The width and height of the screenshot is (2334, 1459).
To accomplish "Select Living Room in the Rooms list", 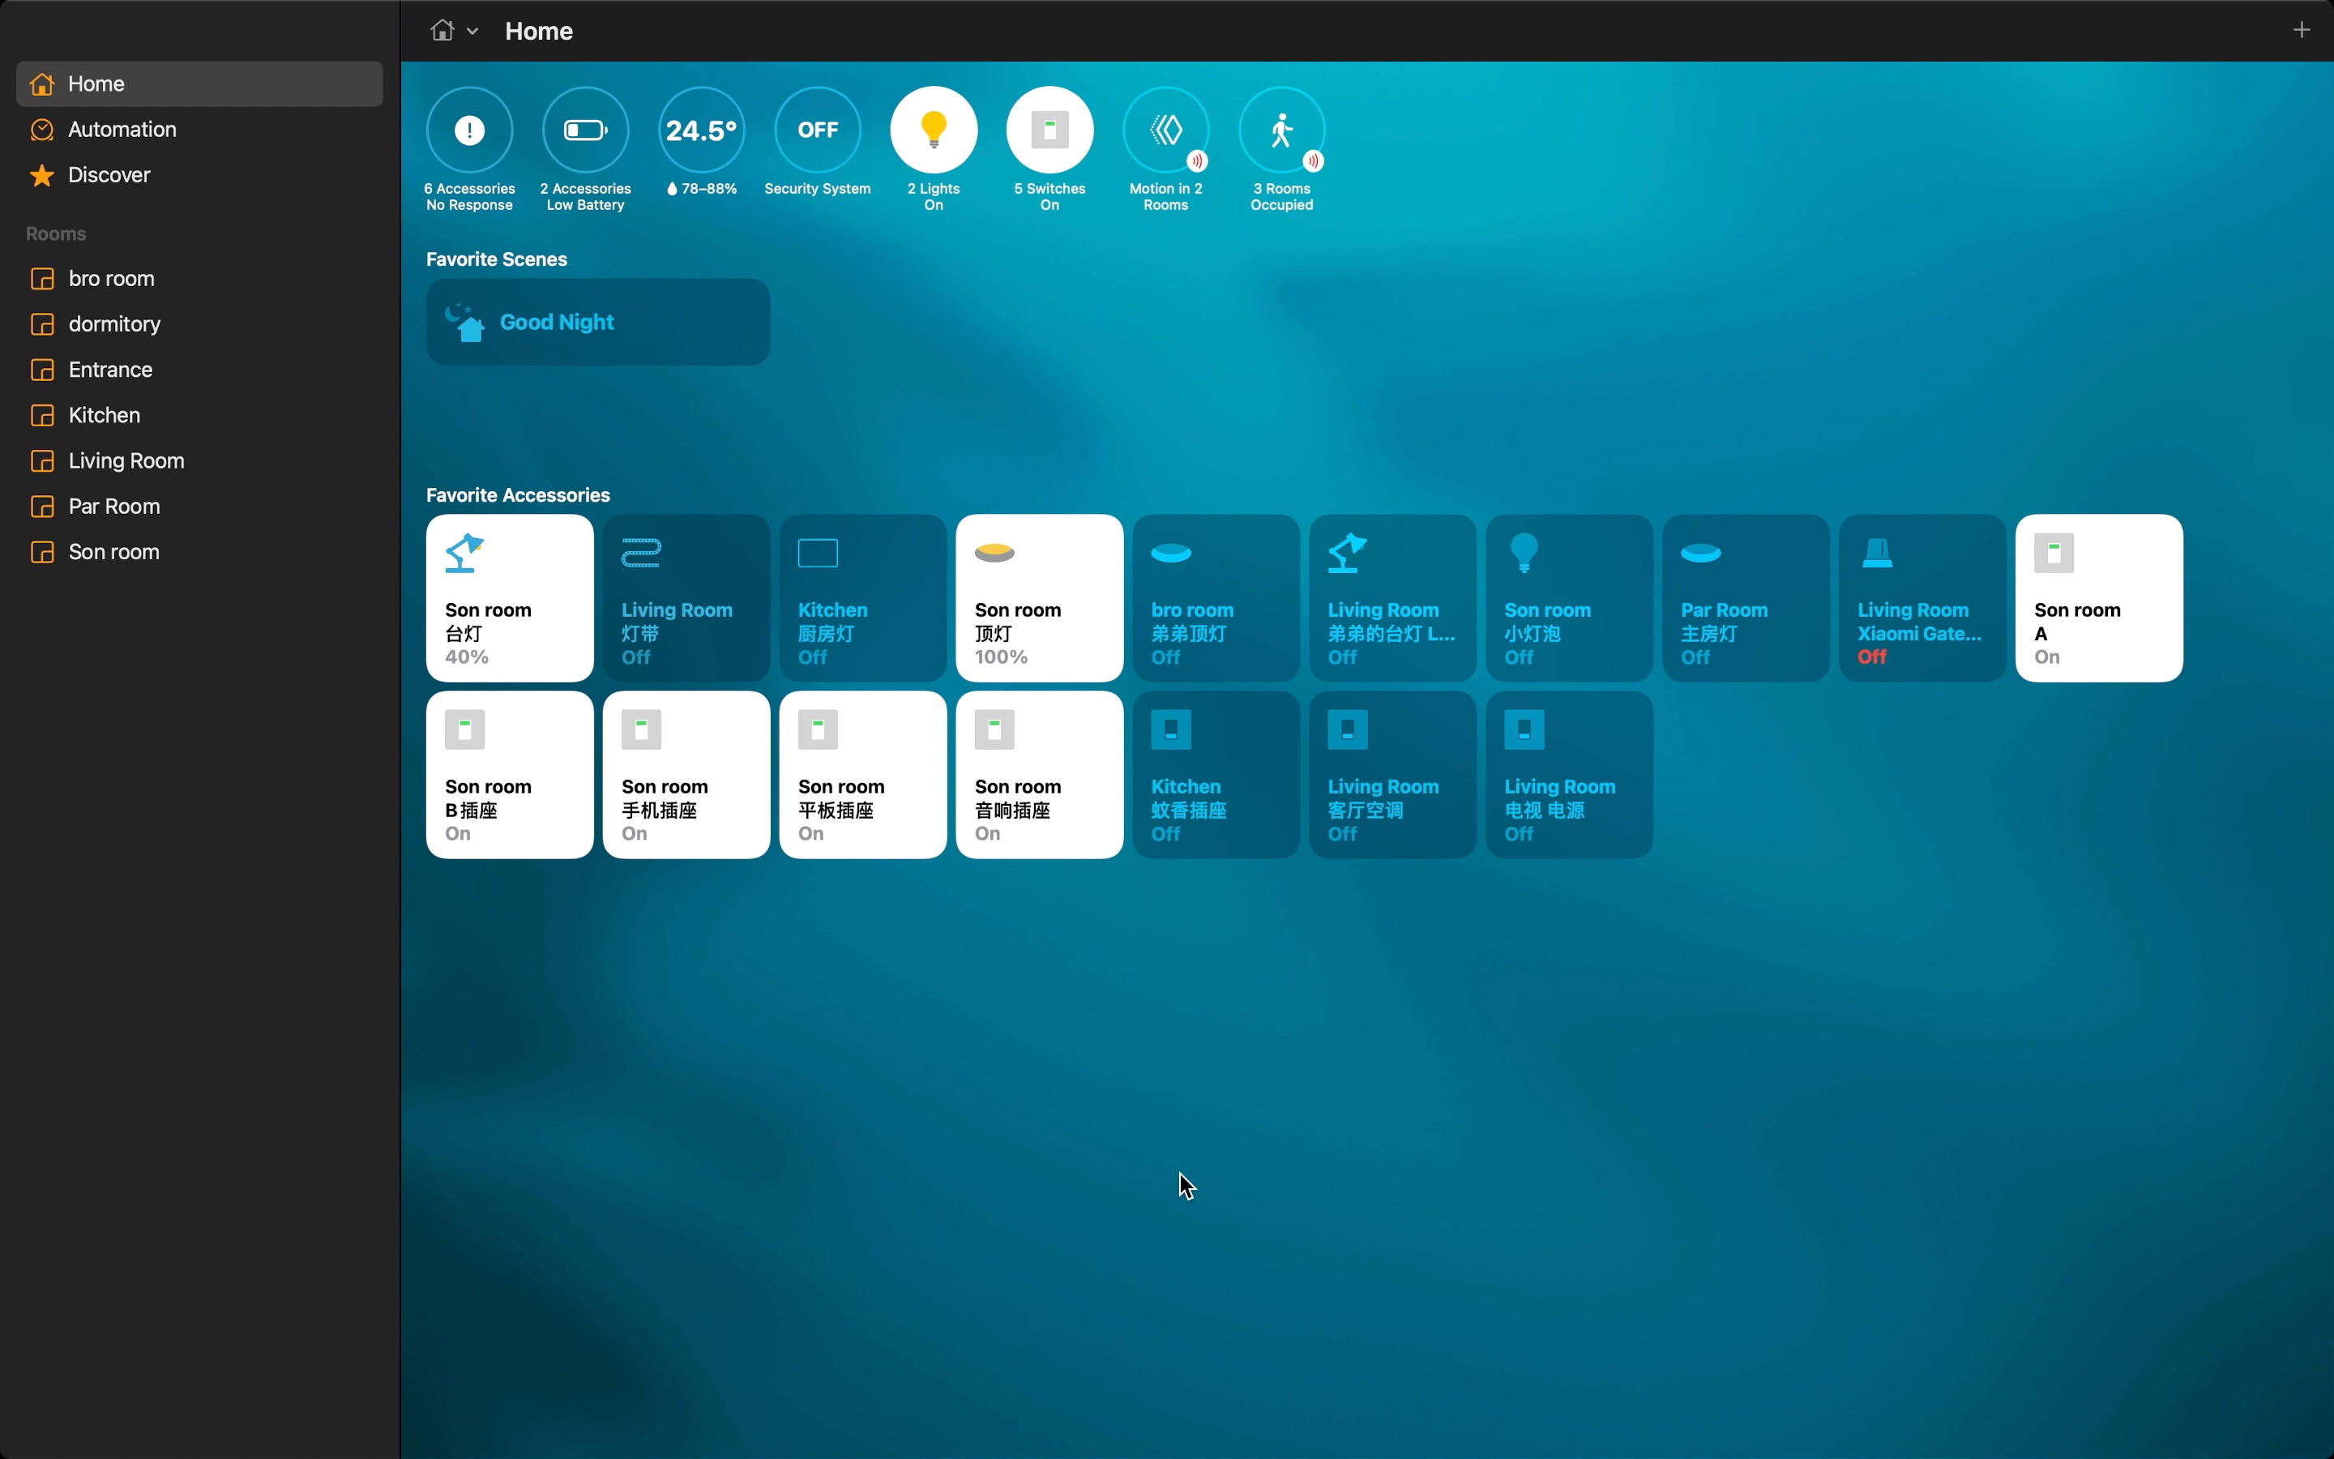I will click(126, 460).
